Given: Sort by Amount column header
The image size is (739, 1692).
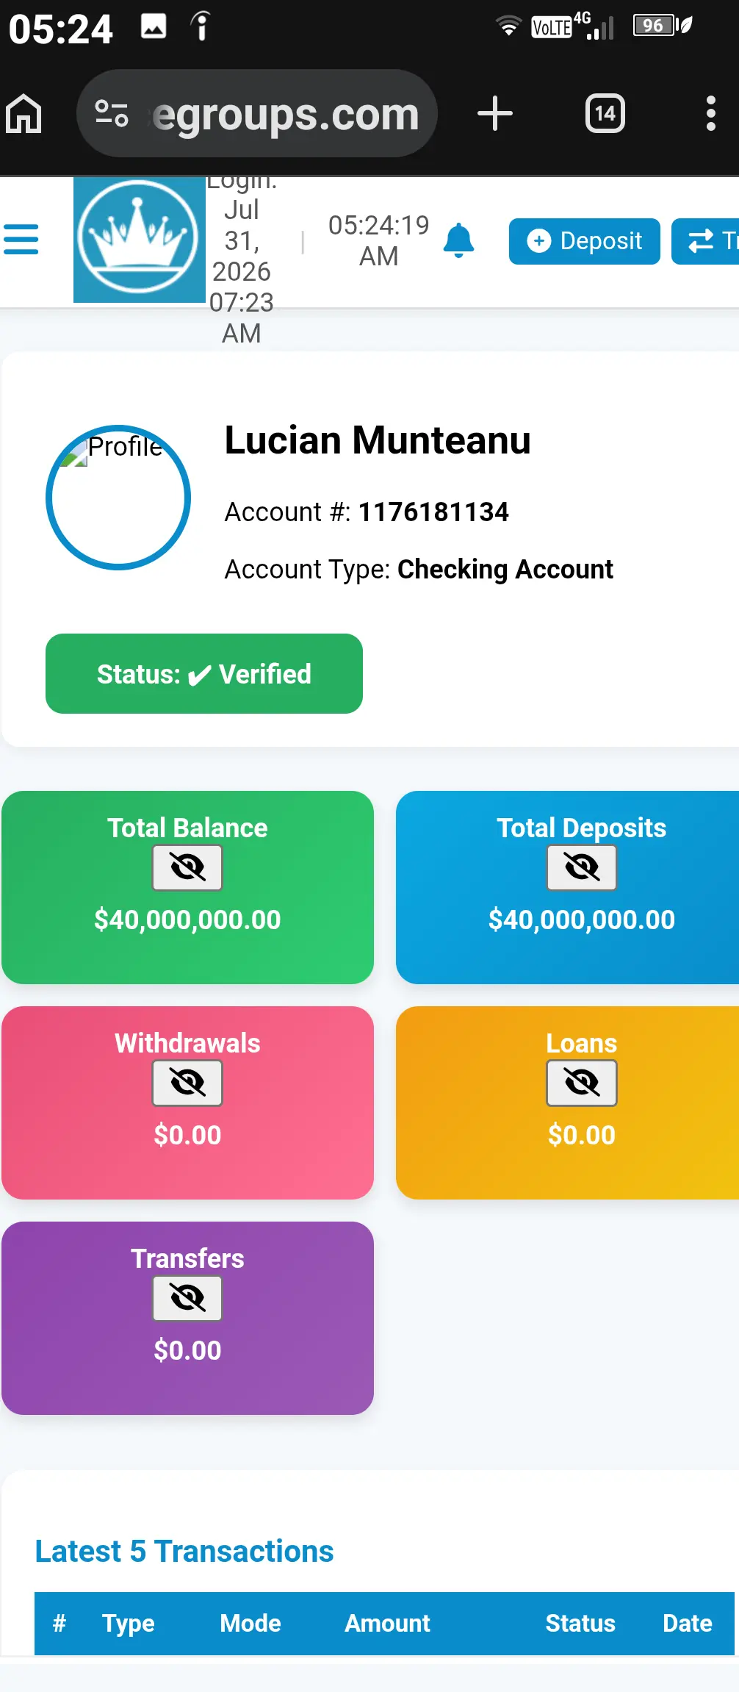Looking at the screenshot, I should click(387, 1623).
